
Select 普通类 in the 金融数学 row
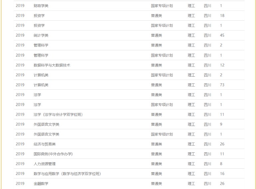(x=156, y=184)
